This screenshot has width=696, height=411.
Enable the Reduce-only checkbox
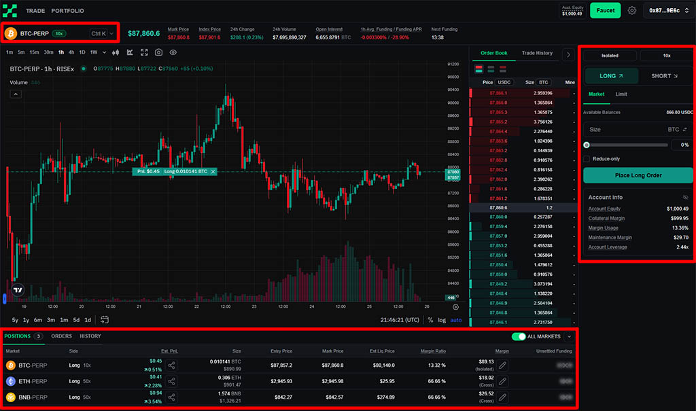(587, 158)
